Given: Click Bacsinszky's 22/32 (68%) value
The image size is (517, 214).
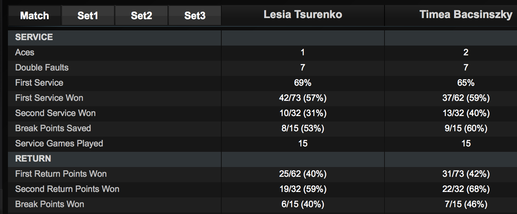Looking at the screenshot, I should pos(466,189).
